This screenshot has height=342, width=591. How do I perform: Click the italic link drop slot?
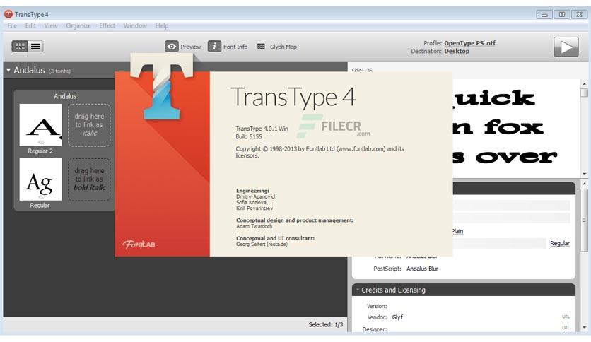[89, 125]
